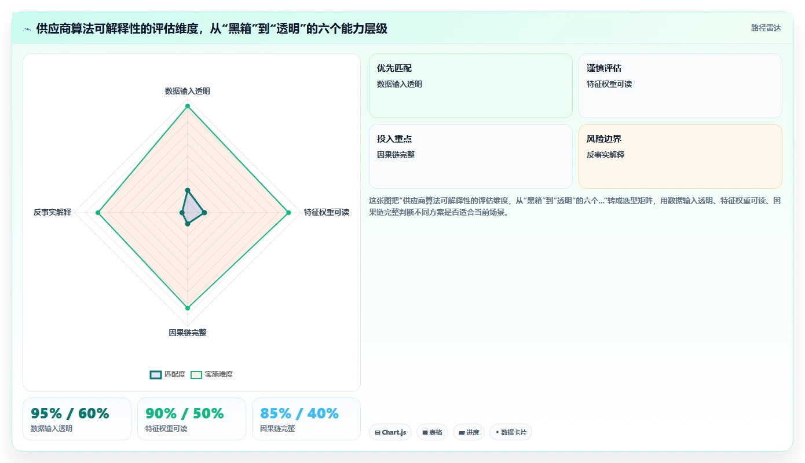The width and height of the screenshot is (805, 463).
Task: Open the 优先匹配 card
Action: pyautogui.click(x=470, y=86)
